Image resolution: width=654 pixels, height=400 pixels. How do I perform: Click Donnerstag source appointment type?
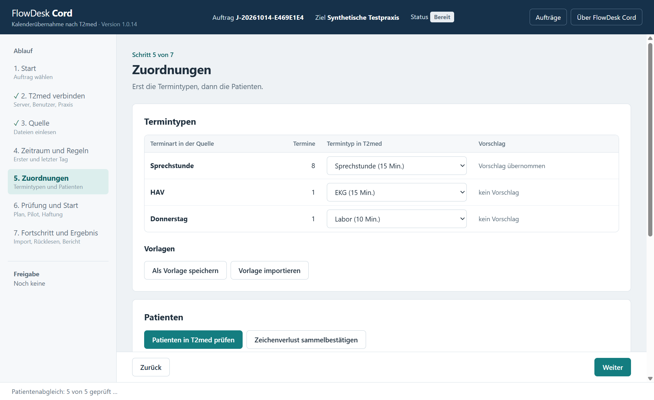169,219
